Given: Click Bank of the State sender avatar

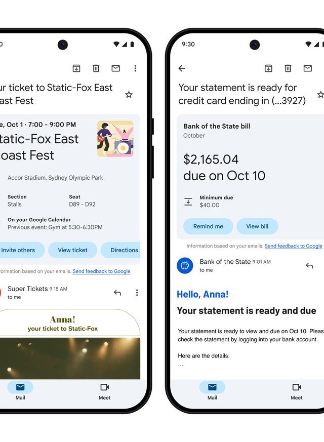Looking at the screenshot, I should click(185, 266).
